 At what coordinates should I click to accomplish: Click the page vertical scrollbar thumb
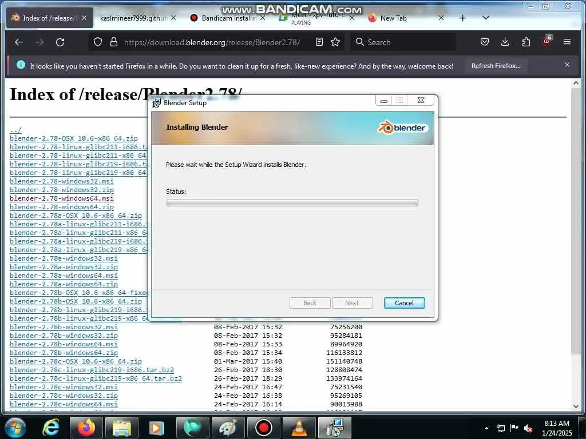pos(576,222)
